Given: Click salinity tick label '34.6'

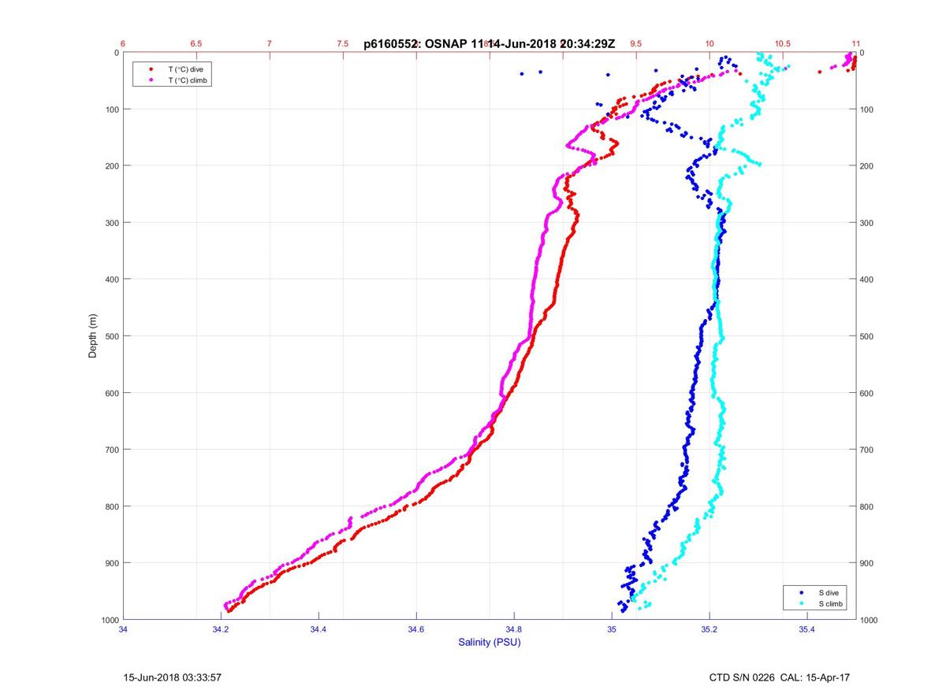Looking at the screenshot, I should 416,628.
